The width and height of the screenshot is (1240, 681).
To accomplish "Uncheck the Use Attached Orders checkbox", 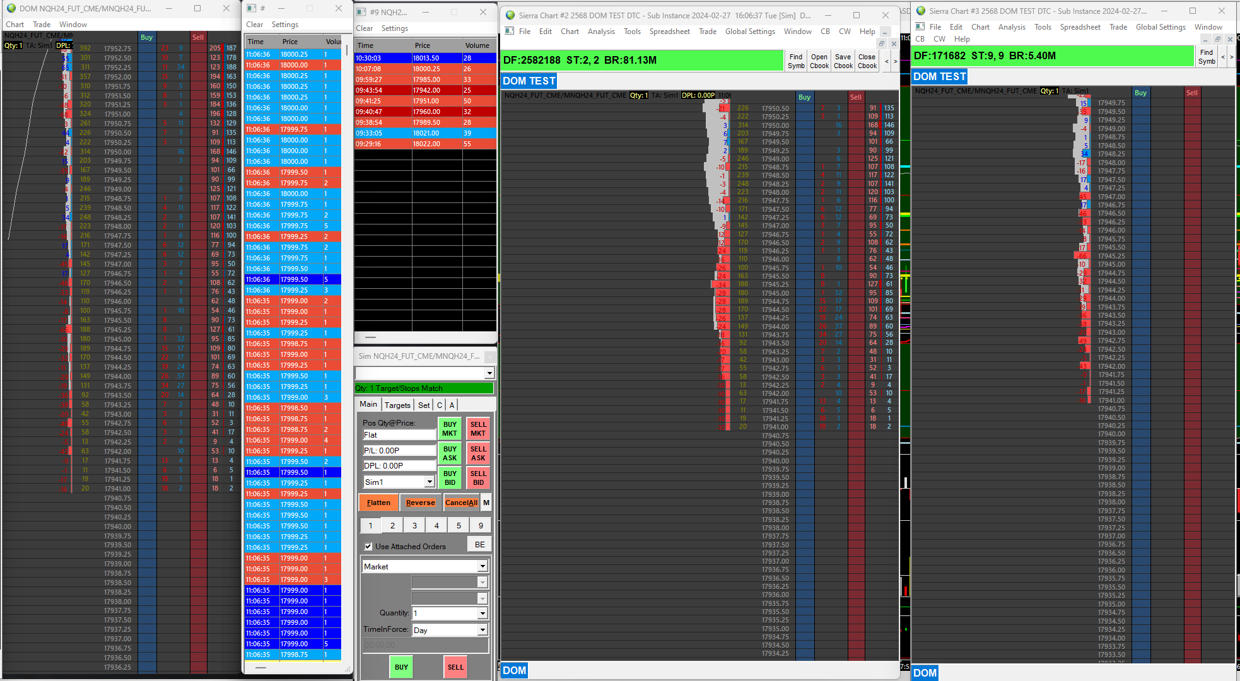I will pyautogui.click(x=368, y=547).
